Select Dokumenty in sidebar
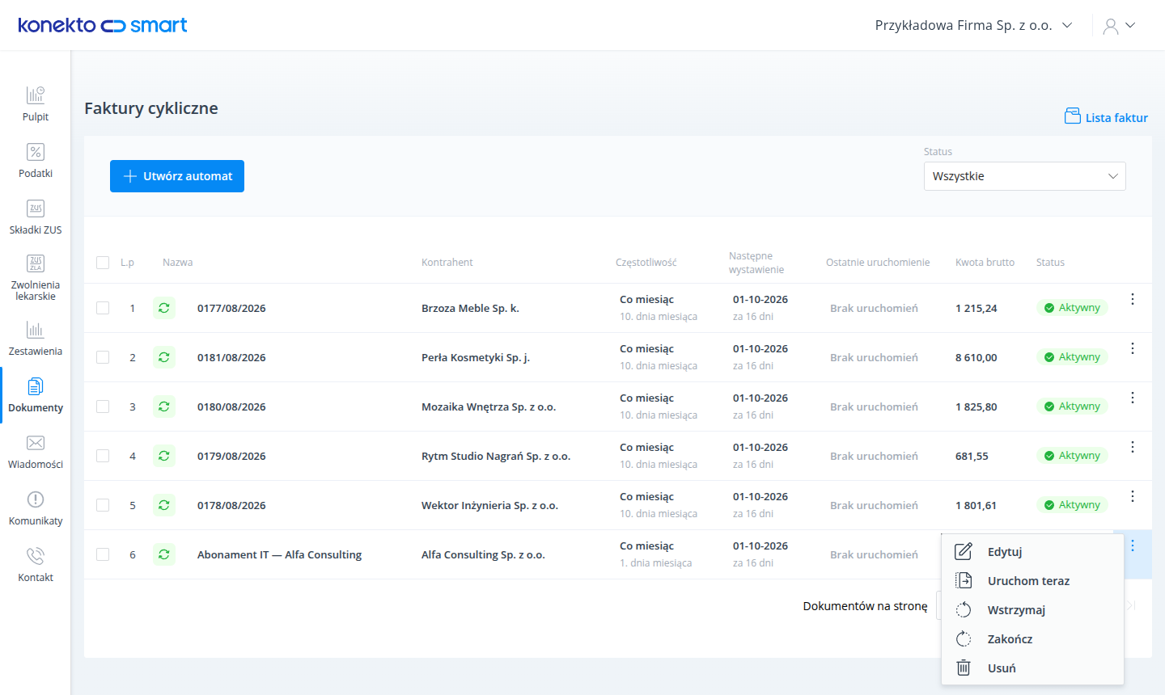 36,395
